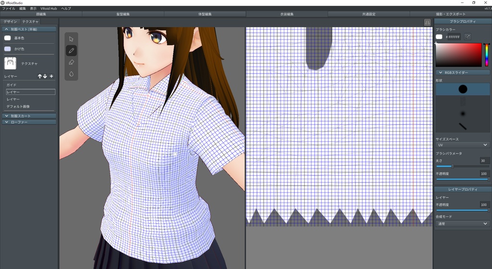
Task: Select the eraser tool
Action: click(71, 62)
